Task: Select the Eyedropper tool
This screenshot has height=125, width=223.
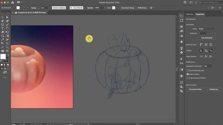Action: point(2,40)
